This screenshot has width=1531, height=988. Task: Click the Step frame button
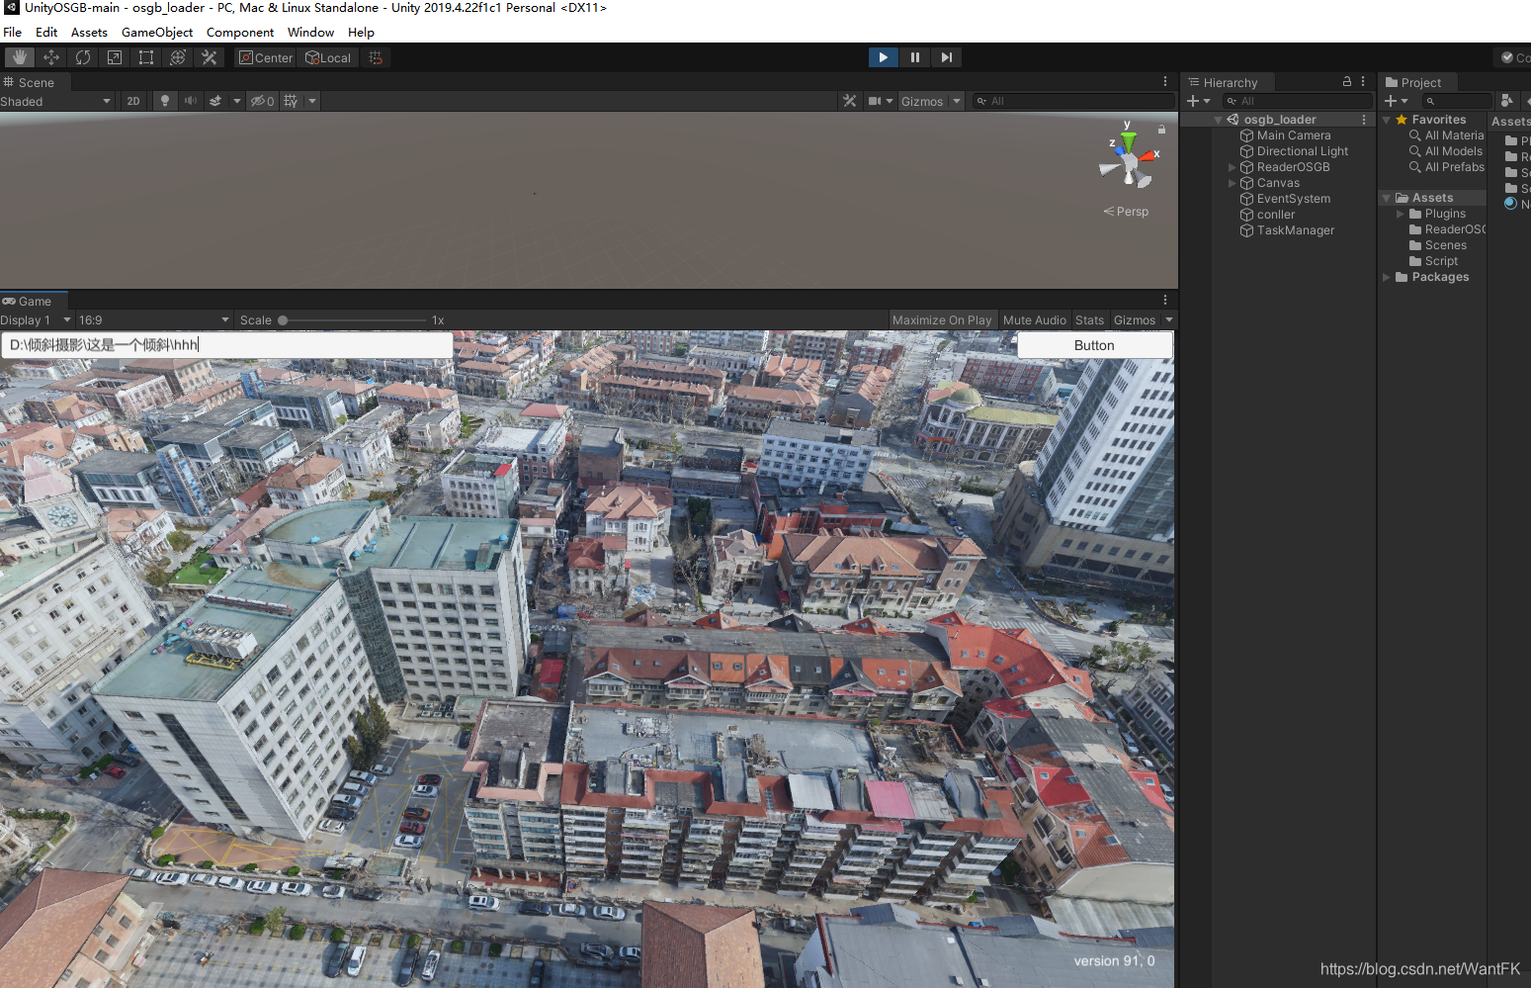click(947, 57)
